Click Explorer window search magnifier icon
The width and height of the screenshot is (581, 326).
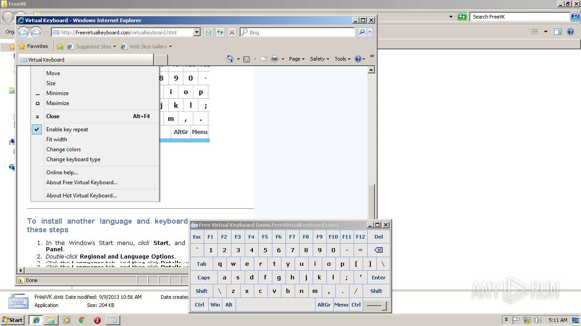click(575, 17)
